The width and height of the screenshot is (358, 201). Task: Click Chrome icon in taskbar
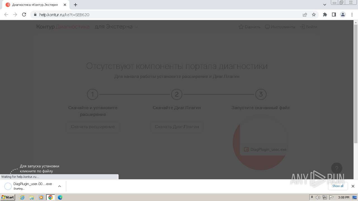pyautogui.click(x=51, y=197)
